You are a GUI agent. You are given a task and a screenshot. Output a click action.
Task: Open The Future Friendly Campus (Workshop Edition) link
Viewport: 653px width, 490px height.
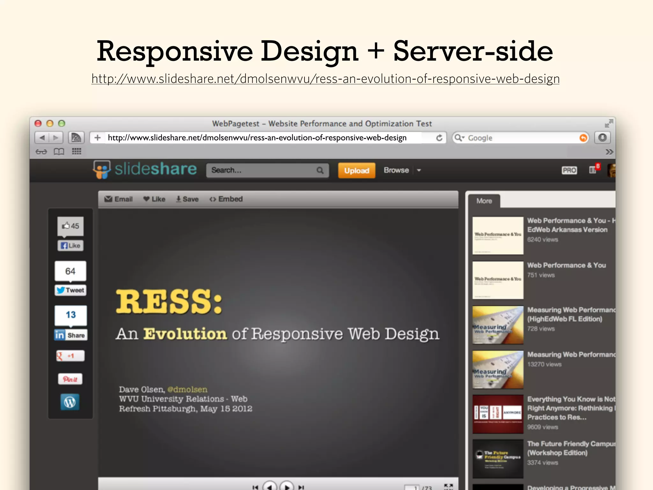(x=571, y=448)
